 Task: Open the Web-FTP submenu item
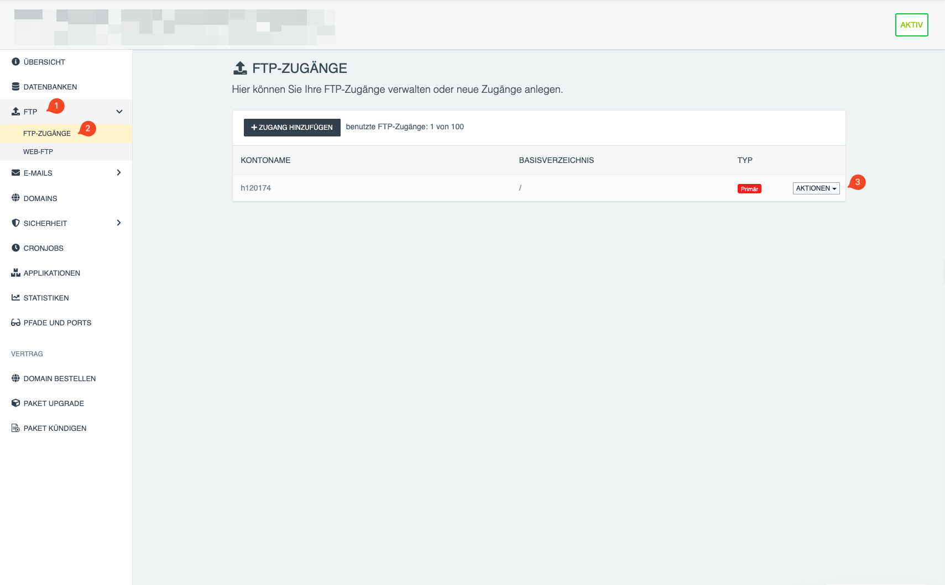tap(38, 152)
